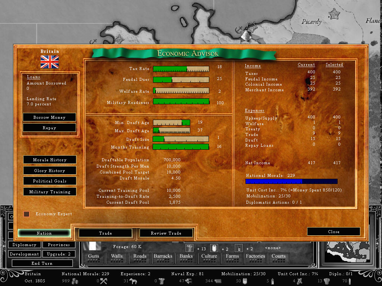Viewport: 382px width, 286px height.
Task: Select the Guns development button
Action: pyautogui.click(x=94, y=258)
